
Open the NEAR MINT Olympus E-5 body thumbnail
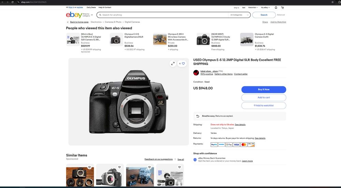(203, 40)
